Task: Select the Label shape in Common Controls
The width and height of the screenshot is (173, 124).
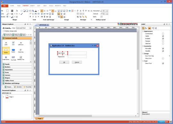Action: click(6, 43)
